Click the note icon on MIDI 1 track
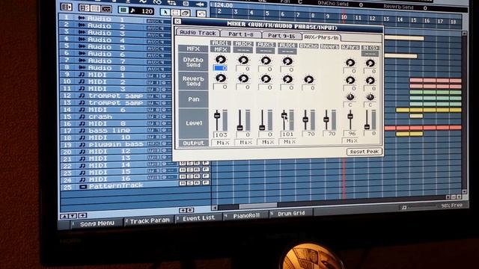Viewport: 479px width, 269px height. click(x=82, y=75)
